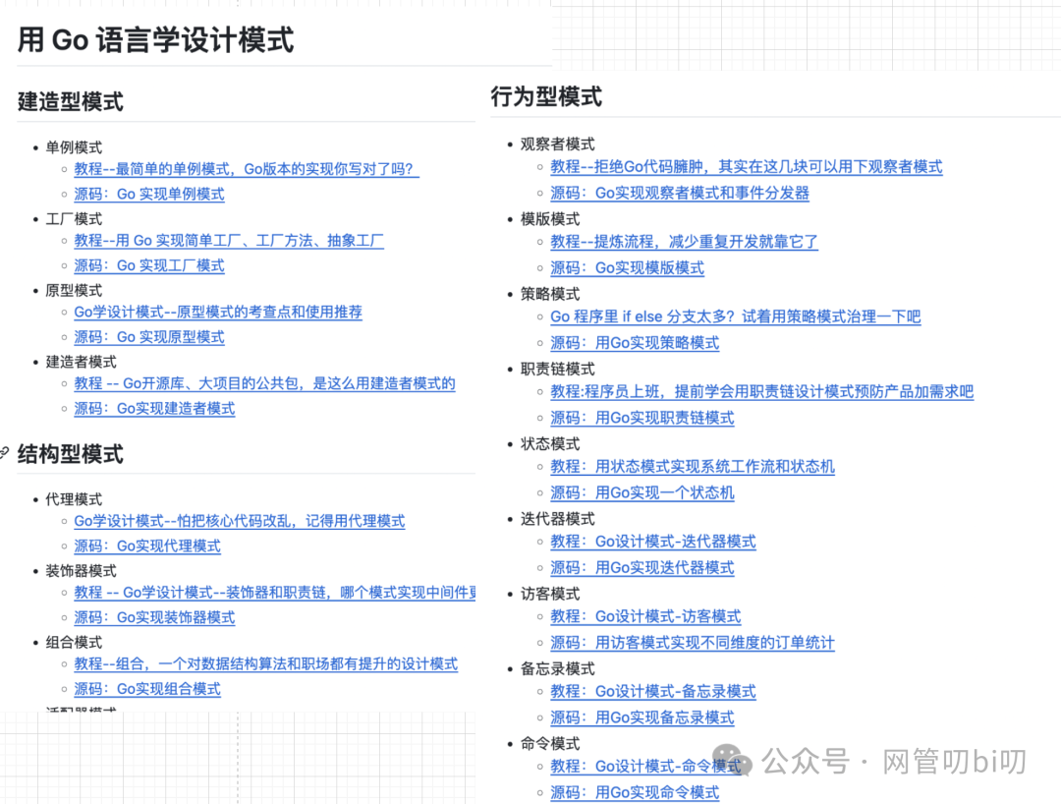Open 源码：用Go实现一个状态机 link

point(642,493)
